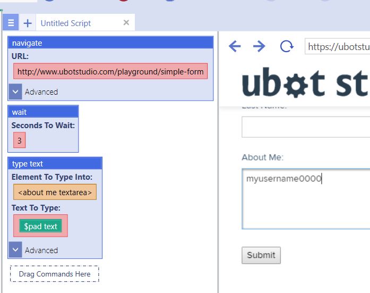This screenshot has height=293, width=370.
Task: Click the About Me textarea
Action: (306, 199)
